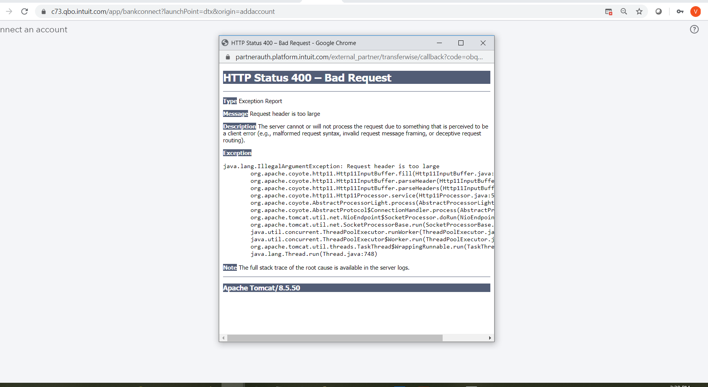Click the 'Note' label

tap(230, 267)
